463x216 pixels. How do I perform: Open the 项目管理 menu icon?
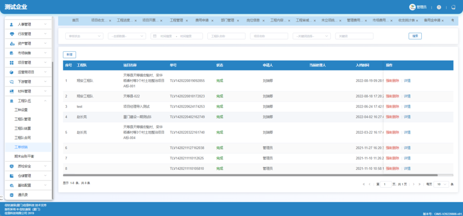(11, 63)
